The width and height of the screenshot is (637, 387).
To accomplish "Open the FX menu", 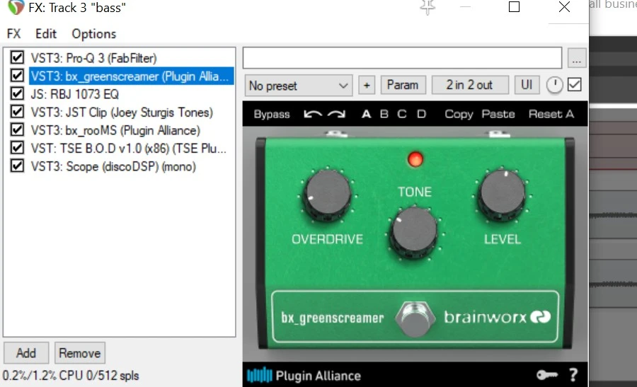I will pos(14,34).
